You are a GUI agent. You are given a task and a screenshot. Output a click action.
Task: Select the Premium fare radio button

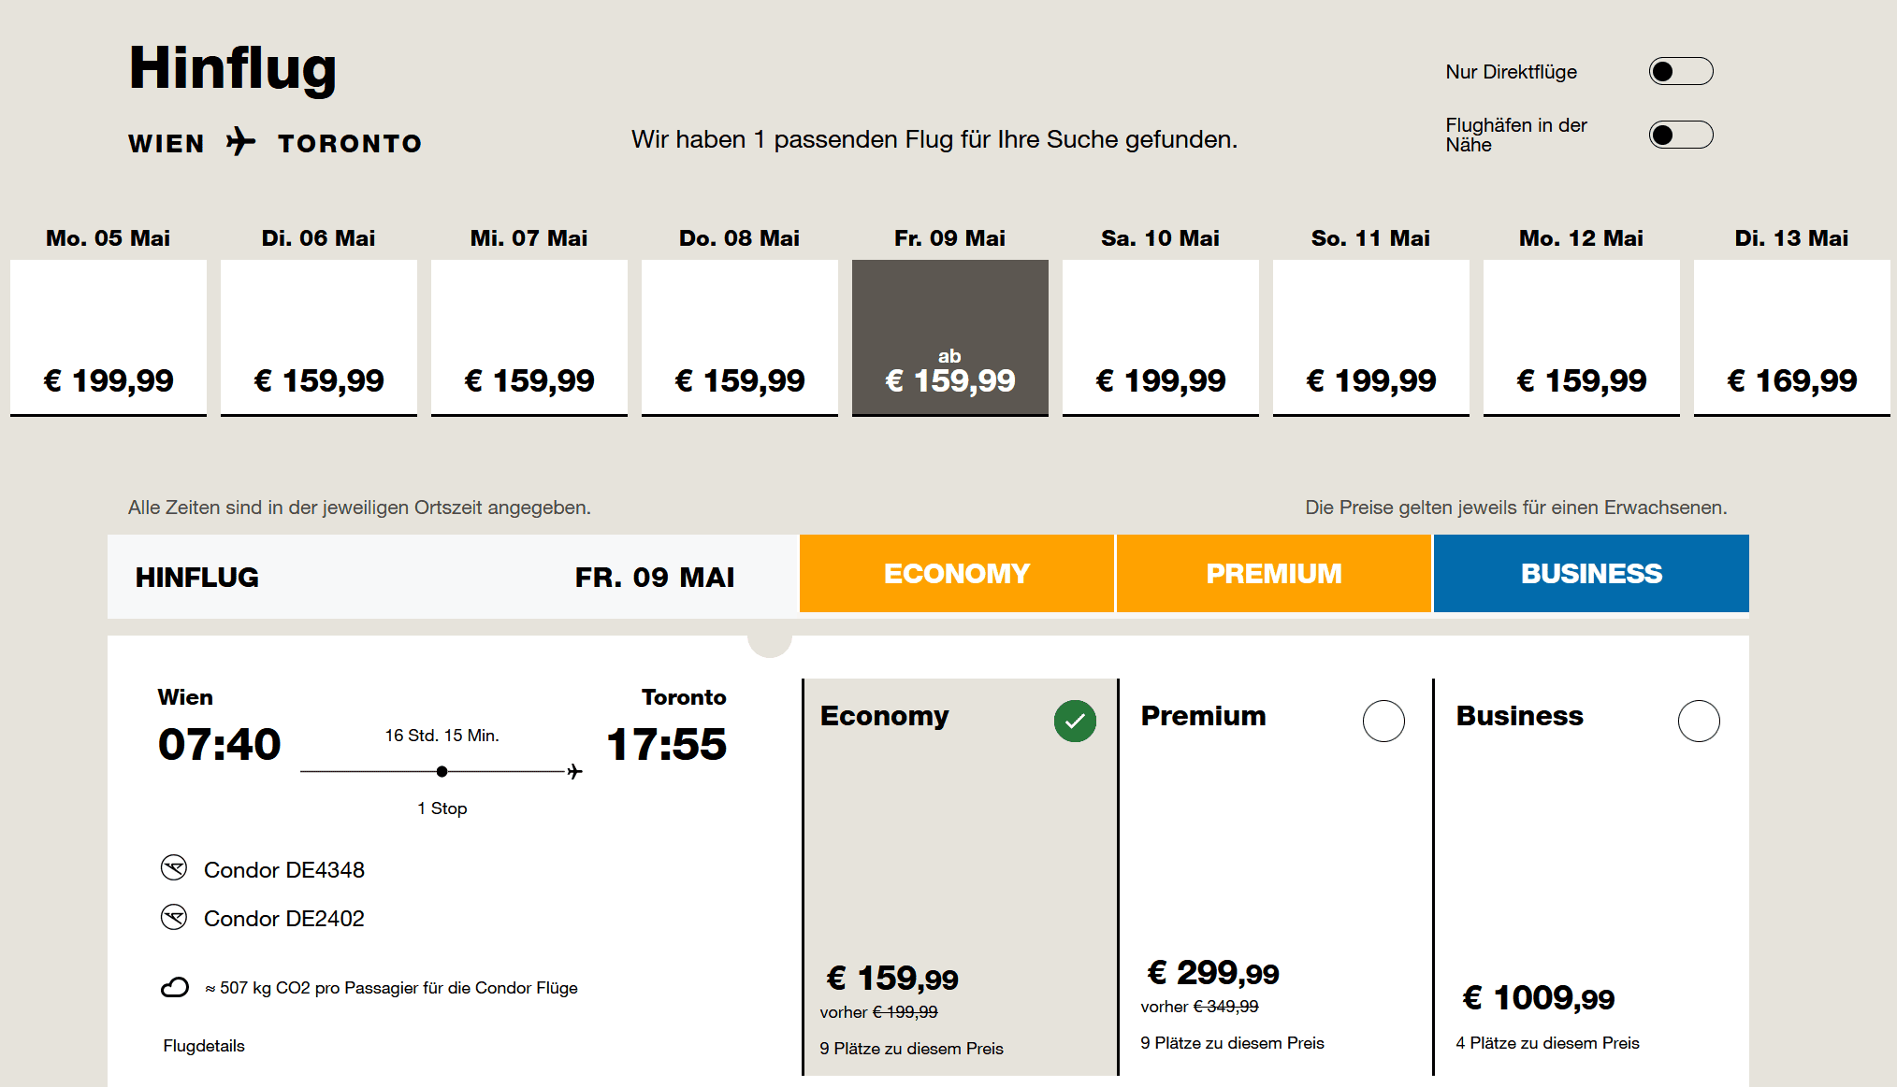click(x=1383, y=721)
